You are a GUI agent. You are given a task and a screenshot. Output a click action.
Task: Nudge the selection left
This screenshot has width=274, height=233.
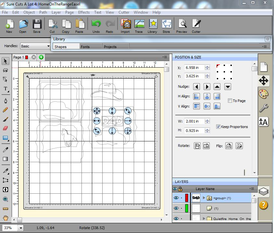coord(196,87)
